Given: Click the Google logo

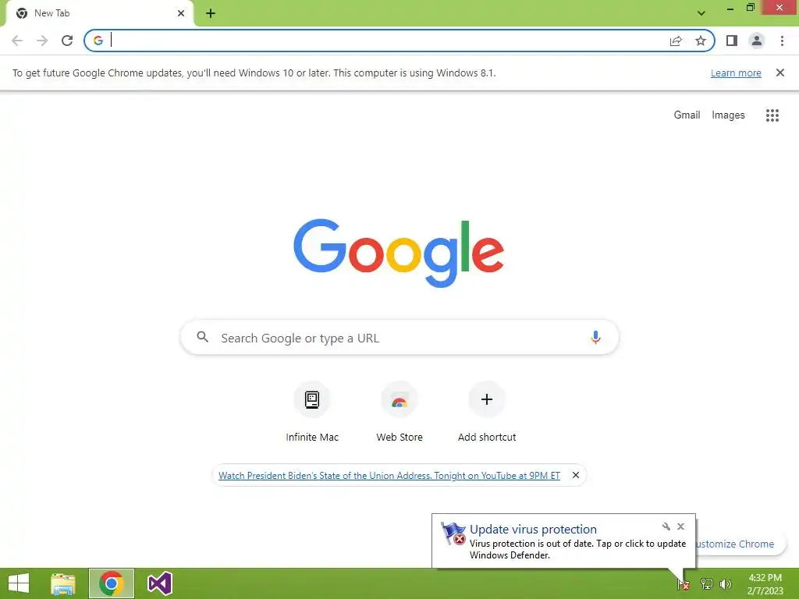Looking at the screenshot, I should click(399, 253).
